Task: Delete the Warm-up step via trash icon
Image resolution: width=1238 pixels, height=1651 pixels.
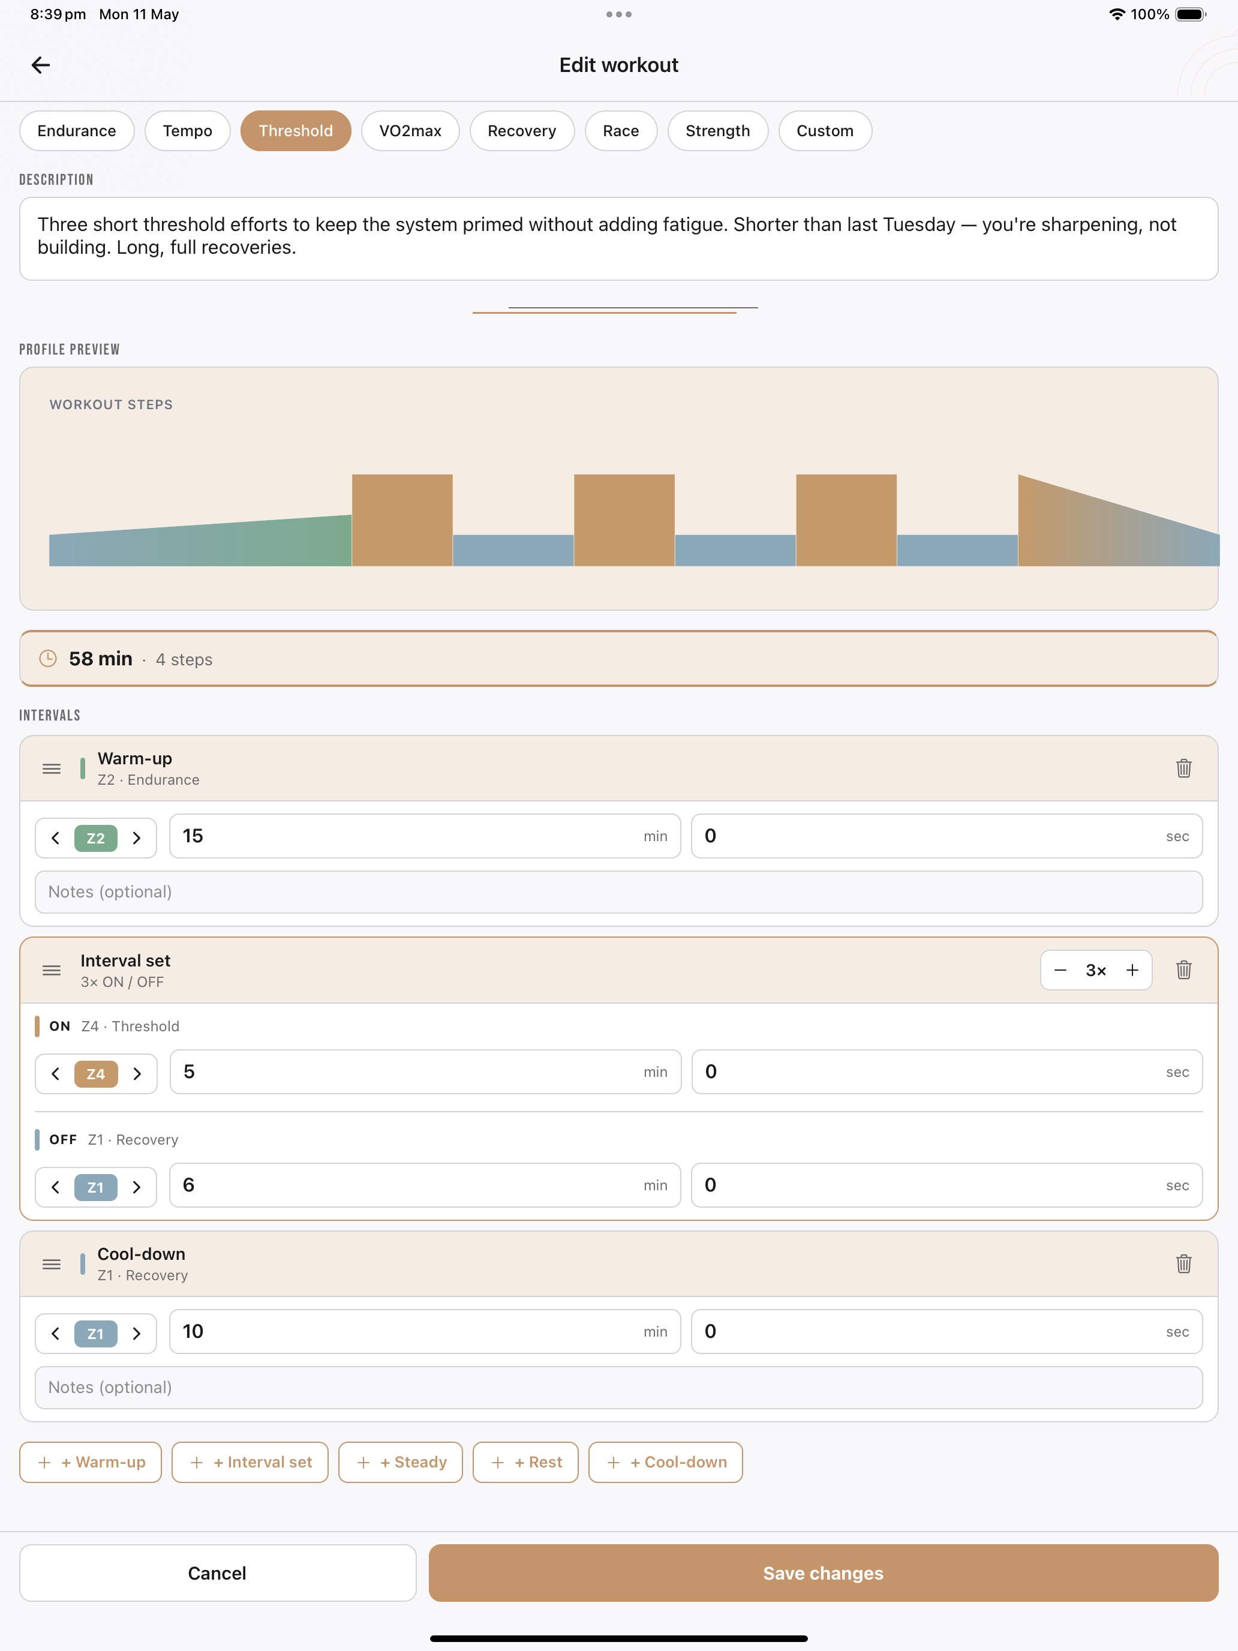Action: 1183,768
